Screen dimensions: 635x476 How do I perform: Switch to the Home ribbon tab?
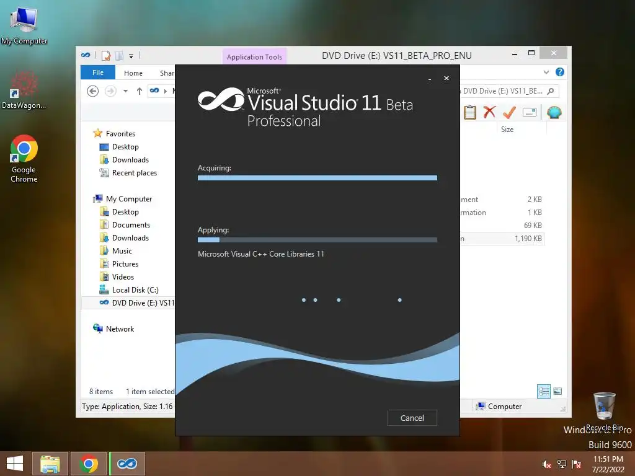[133, 73]
